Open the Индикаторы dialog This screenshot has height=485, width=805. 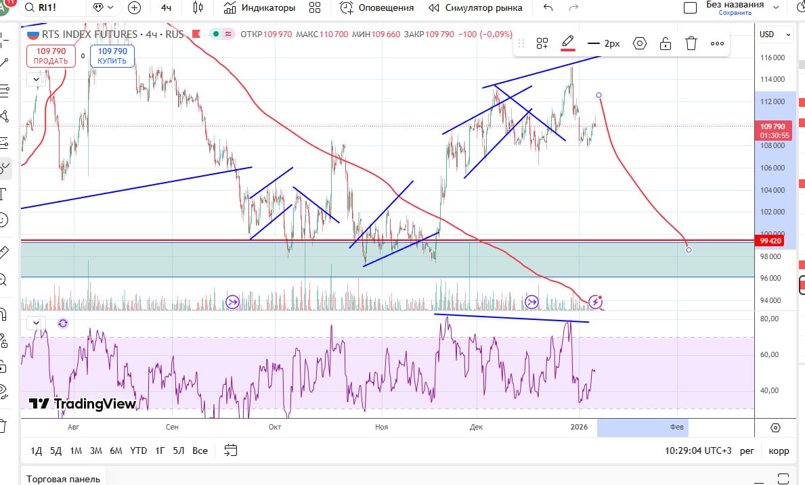pyautogui.click(x=259, y=7)
